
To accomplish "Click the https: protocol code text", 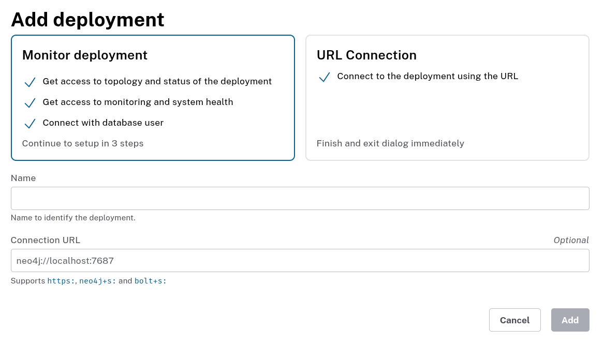I will [61, 281].
